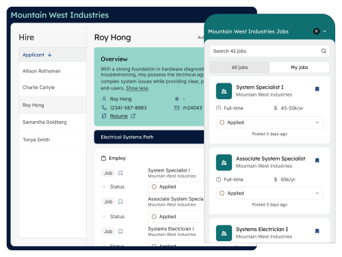The image size is (342, 257).
Task: Click the clock icon beside Full-time on System Specialist I
Action: point(218,108)
